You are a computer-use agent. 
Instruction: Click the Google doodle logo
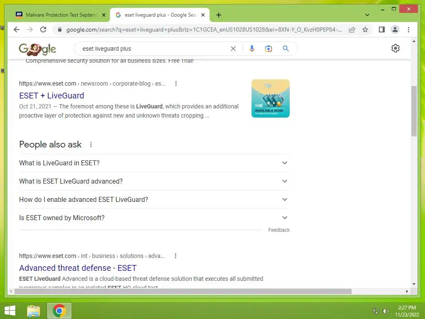pos(37,49)
